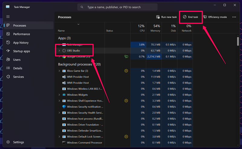Image resolution: width=242 pixels, height=149 pixels.
Task: Click the paused status icon for Xbox Game Bar
Action: coord(126,71)
